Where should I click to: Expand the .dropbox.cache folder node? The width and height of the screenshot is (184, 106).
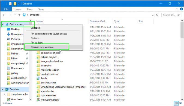tap(4, 94)
